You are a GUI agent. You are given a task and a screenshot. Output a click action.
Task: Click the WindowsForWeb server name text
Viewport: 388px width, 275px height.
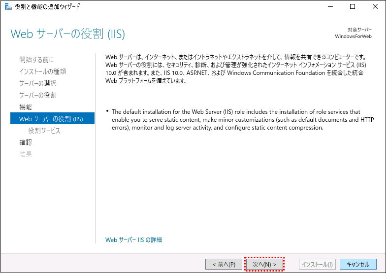353,36
